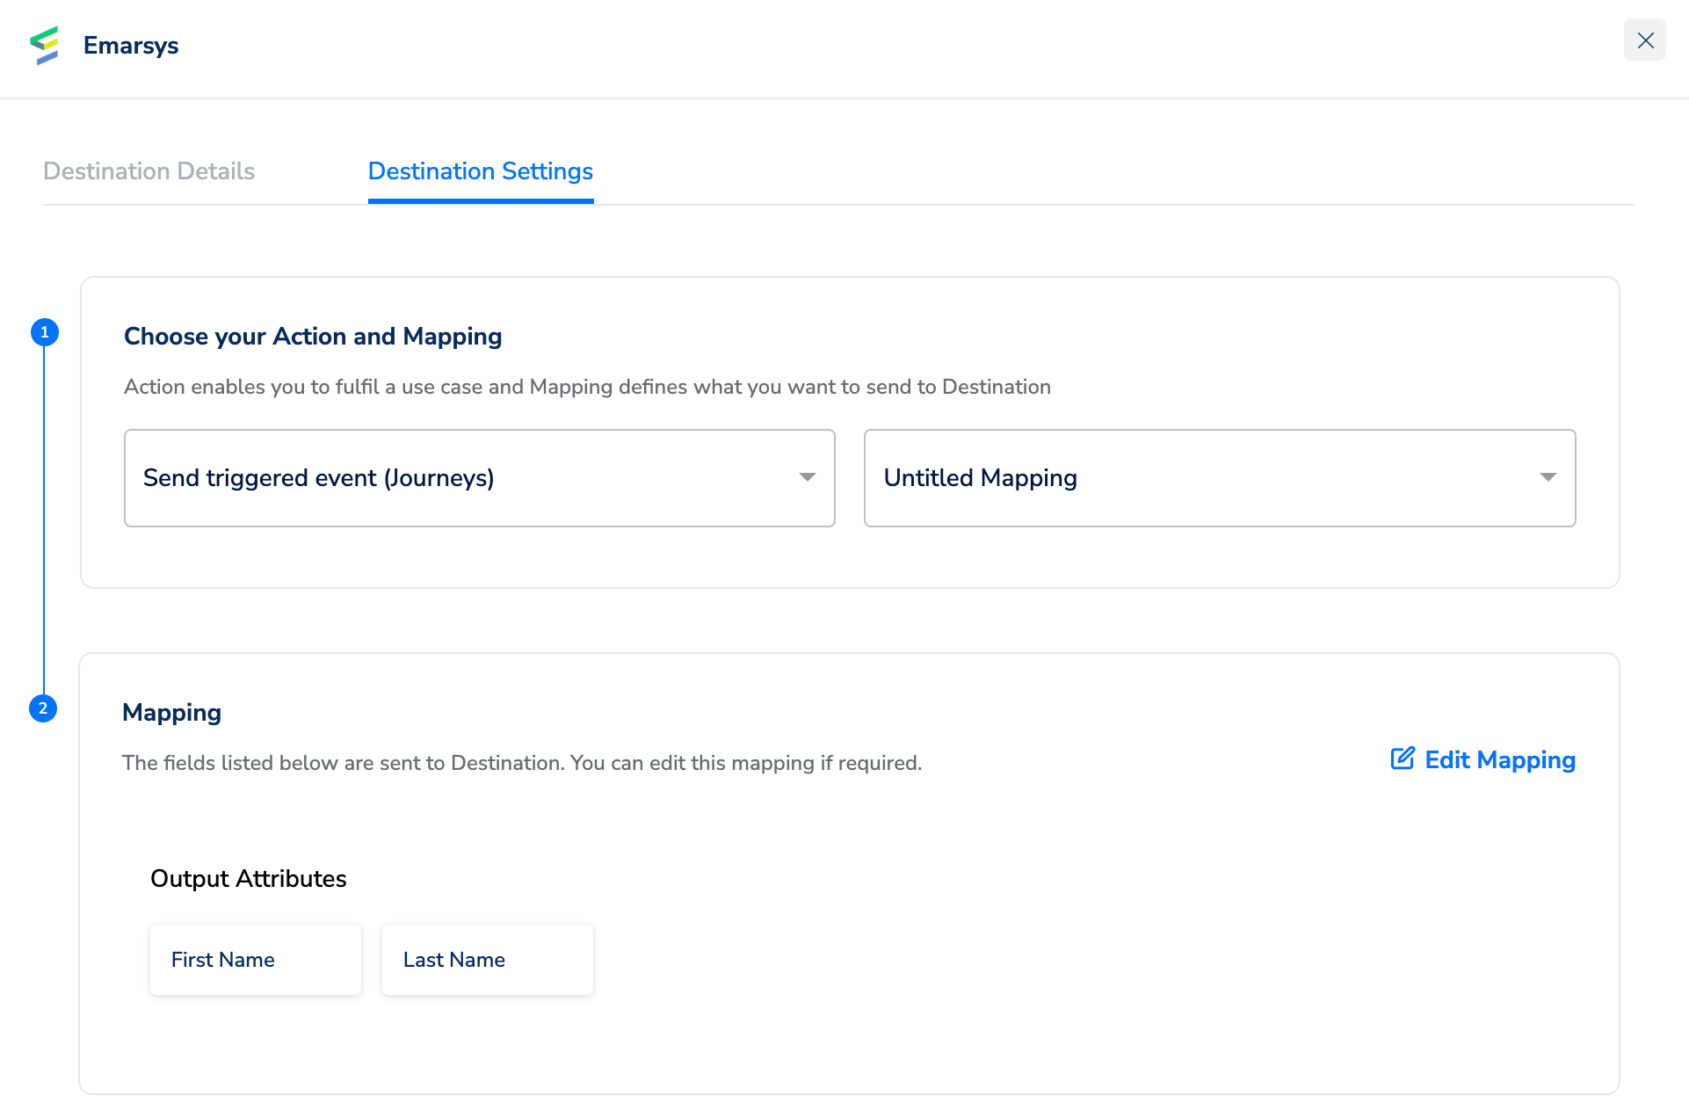
Task: Select the Destination Settings tab
Action: (x=480, y=171)
